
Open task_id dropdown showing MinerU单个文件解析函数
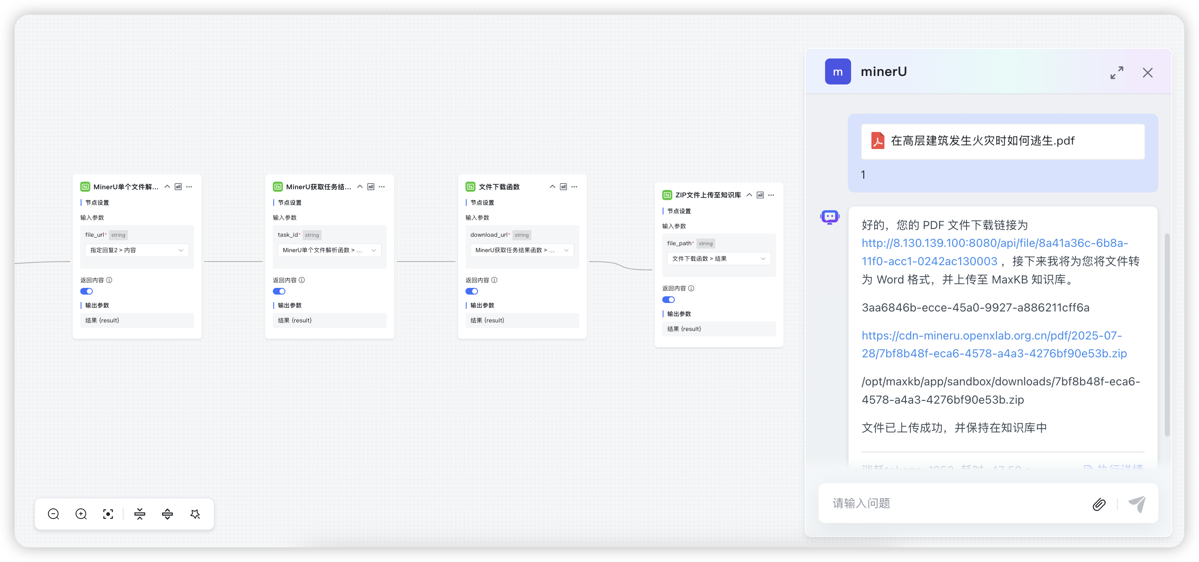click(330, 250)
